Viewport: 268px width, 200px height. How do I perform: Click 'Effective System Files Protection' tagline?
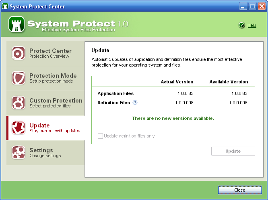point(78,30)
